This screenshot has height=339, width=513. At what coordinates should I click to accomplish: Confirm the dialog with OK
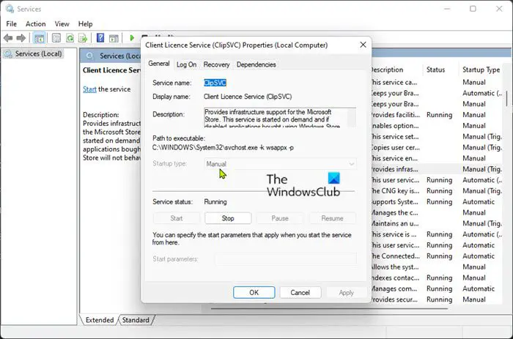[x=254, y=293]
